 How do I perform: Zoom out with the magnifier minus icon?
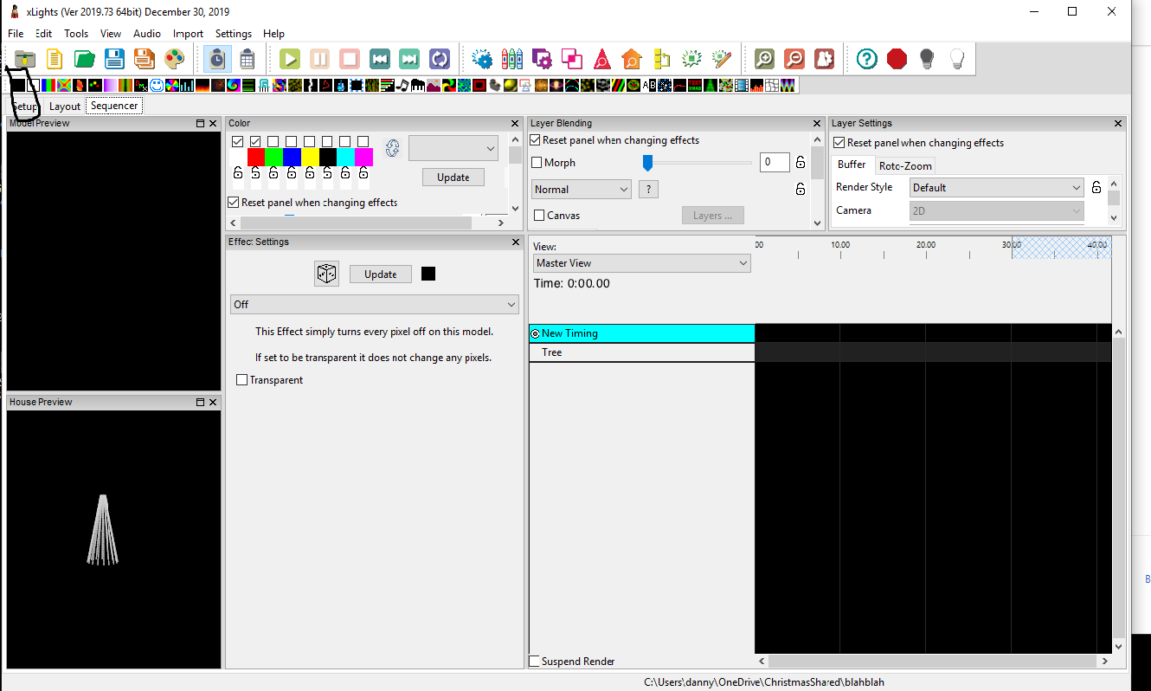coord(794,59)
